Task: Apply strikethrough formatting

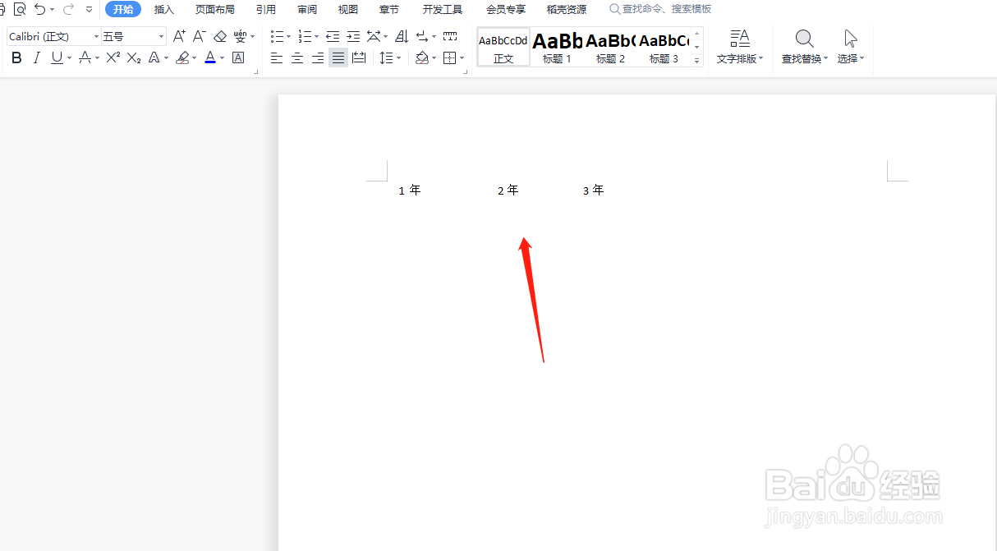Action: click(x=84, y=57)
